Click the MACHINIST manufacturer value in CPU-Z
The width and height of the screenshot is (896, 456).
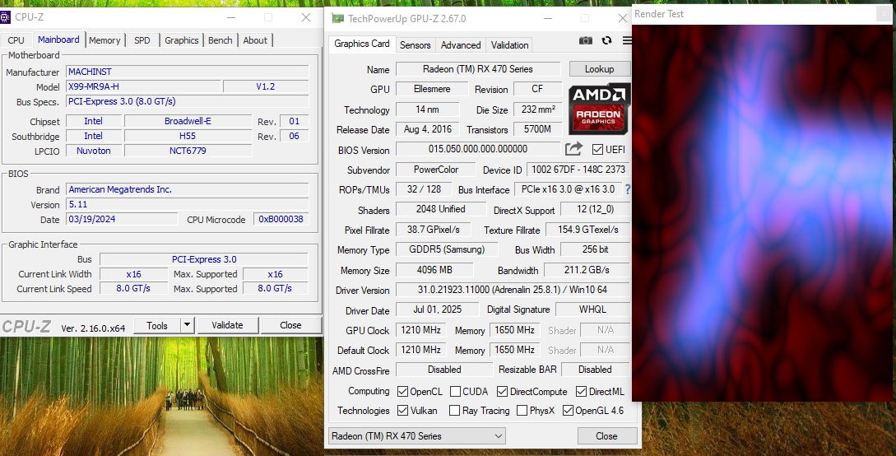[188, 72]
